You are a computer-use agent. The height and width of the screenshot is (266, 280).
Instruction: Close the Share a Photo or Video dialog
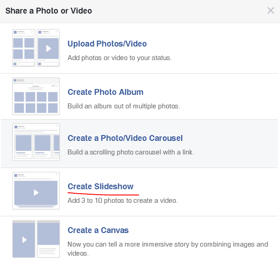coord(271,10)
